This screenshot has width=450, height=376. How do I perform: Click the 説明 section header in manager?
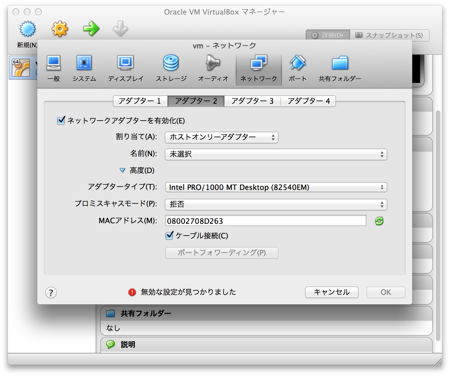tap(266, 344)
